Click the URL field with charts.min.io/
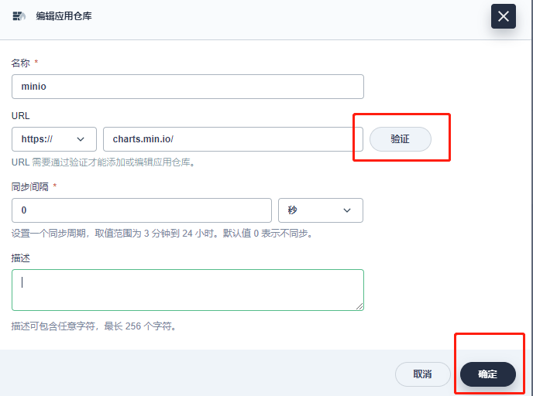The width and height of the screenshot is (533, 396). pos(233,139)
